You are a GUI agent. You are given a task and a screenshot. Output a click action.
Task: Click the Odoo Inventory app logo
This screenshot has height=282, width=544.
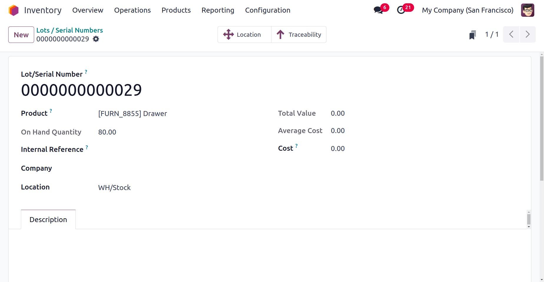click(x=14, y=10)
